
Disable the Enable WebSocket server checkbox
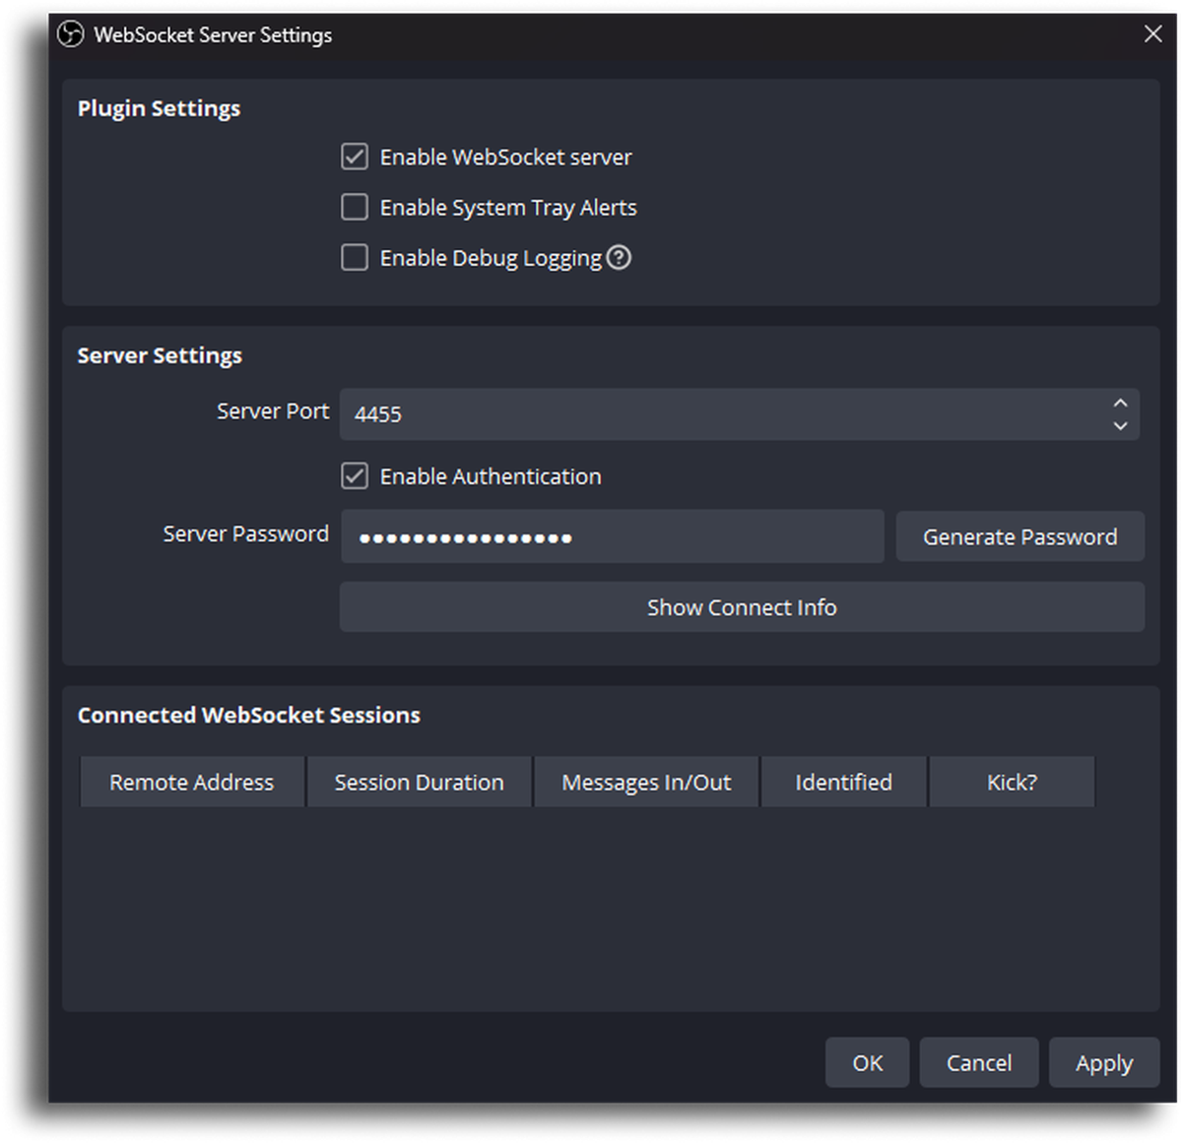click(x=355, y=157)
